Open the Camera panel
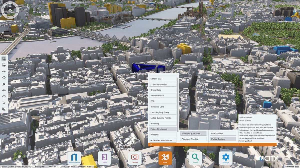 [135, 157]
